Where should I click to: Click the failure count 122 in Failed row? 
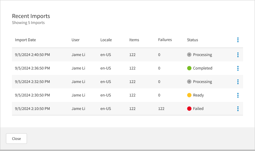[161, 109]
